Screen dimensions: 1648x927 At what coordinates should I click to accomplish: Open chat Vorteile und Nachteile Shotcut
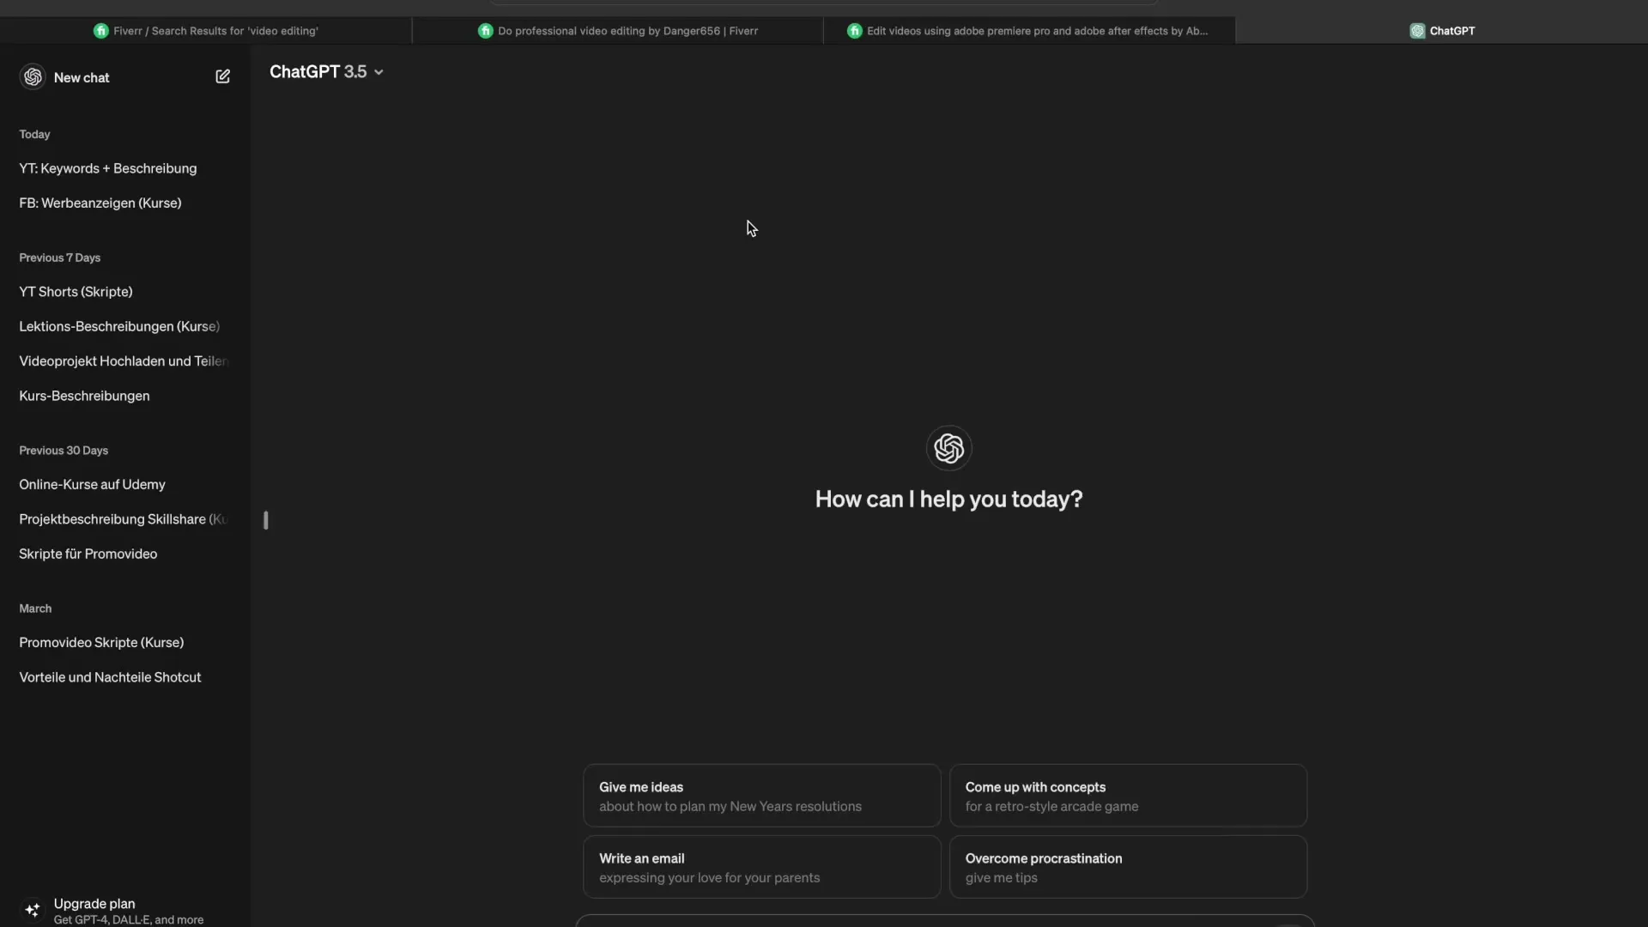(x=110, y=677)
